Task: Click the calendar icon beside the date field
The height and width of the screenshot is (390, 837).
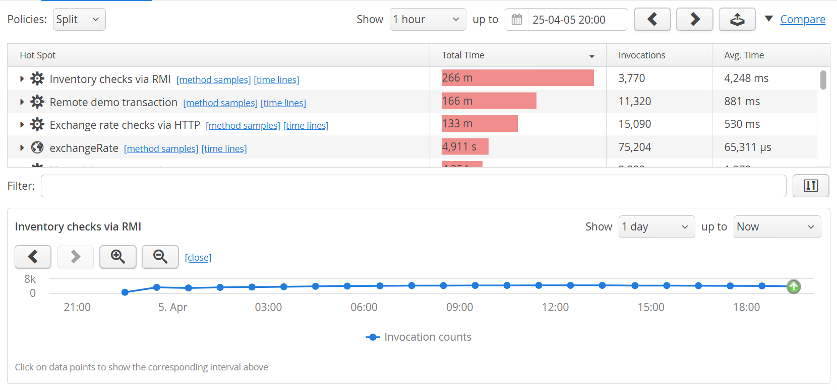Action: click(x=517, y=20)
